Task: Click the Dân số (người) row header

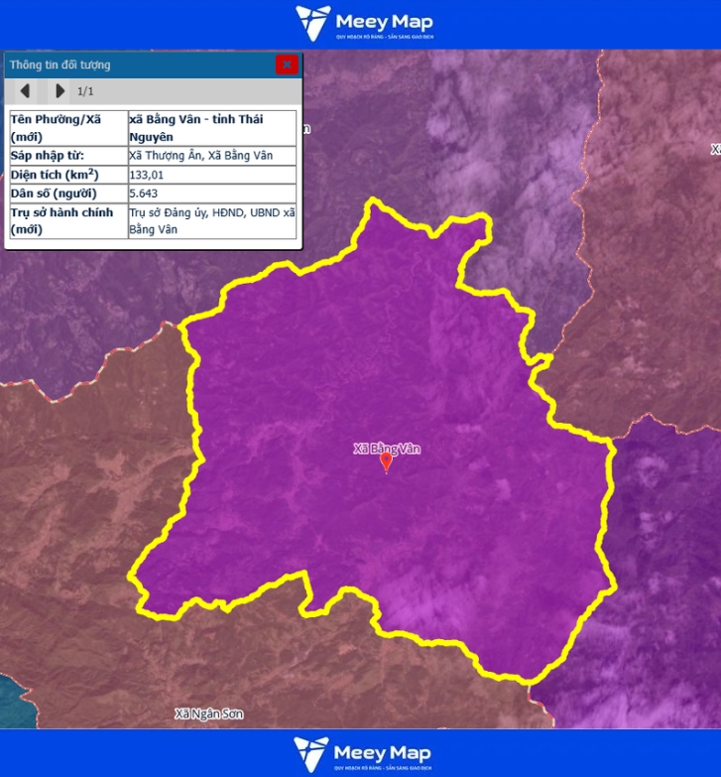Action: click(67, 194)
